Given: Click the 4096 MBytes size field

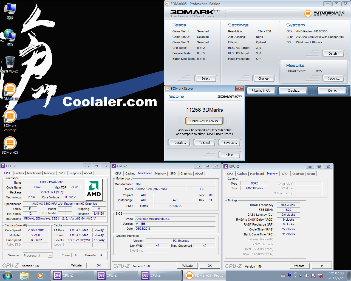Looking at the screenshot, I should [254, 188].
